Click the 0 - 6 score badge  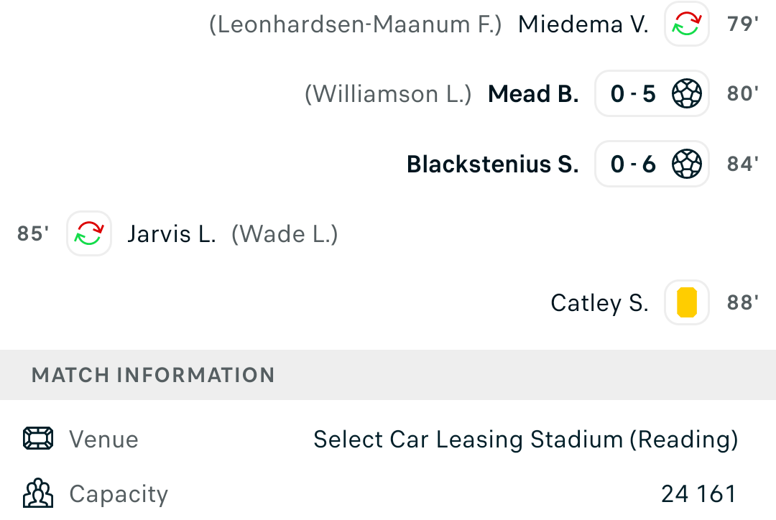pyautogui.click(x=652, y=164)
